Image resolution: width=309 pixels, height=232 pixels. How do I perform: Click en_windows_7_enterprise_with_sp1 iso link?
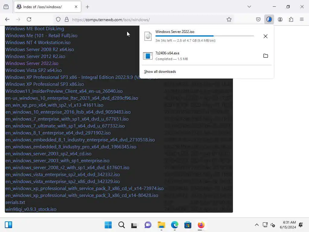click(67, 119)
